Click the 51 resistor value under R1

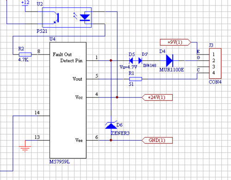click(x=131, y=84)
